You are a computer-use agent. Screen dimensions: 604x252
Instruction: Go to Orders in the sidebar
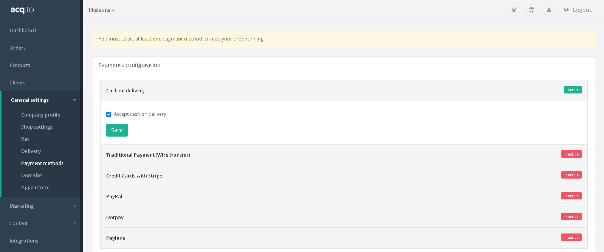click(x=17, y=48)
